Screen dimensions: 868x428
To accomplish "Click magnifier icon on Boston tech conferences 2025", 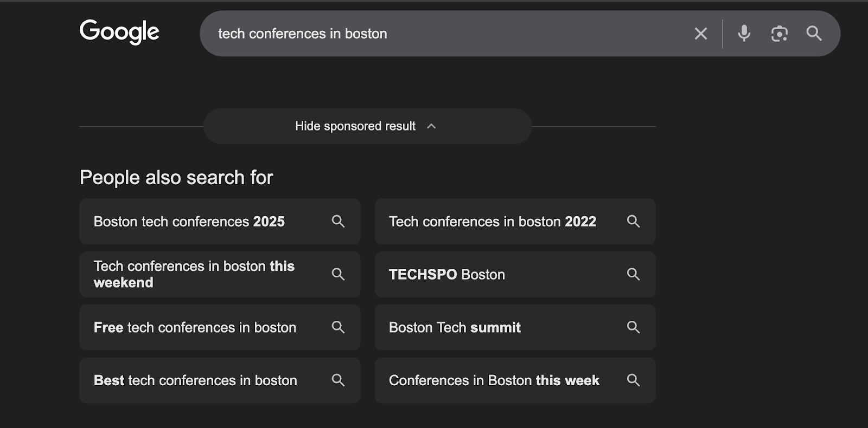I will pos(338,221).
